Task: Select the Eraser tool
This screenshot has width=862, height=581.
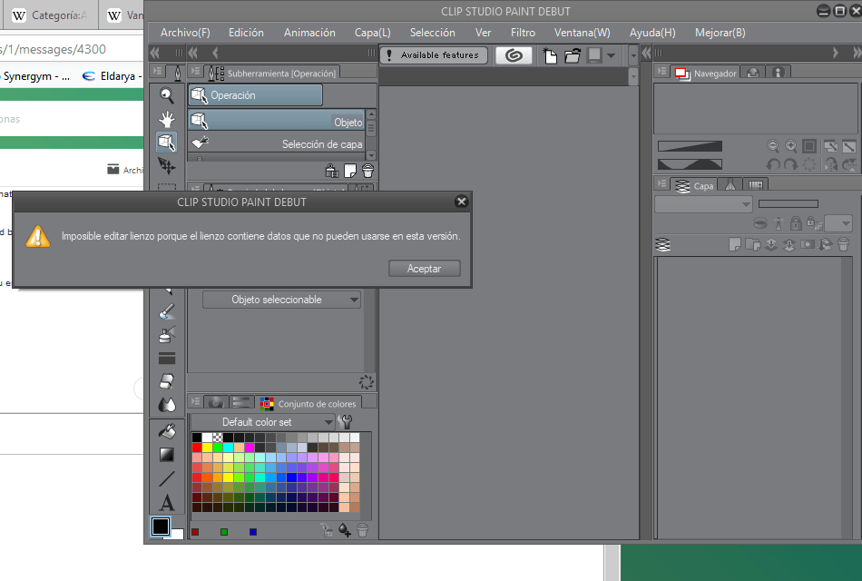Action: (x=167, y=381)
